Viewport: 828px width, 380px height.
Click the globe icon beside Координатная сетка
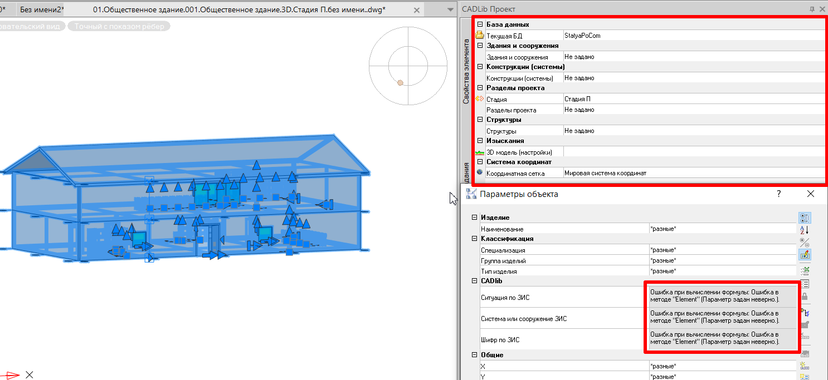coord(479,173)
